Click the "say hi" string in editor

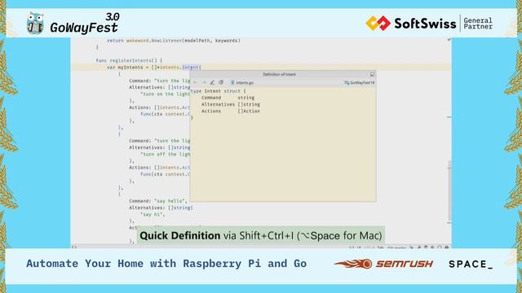[153, 214]
